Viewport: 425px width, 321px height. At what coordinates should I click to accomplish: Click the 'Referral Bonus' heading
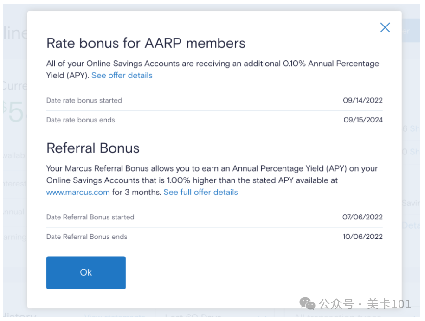pyautogui.click(x=93, y=148)
